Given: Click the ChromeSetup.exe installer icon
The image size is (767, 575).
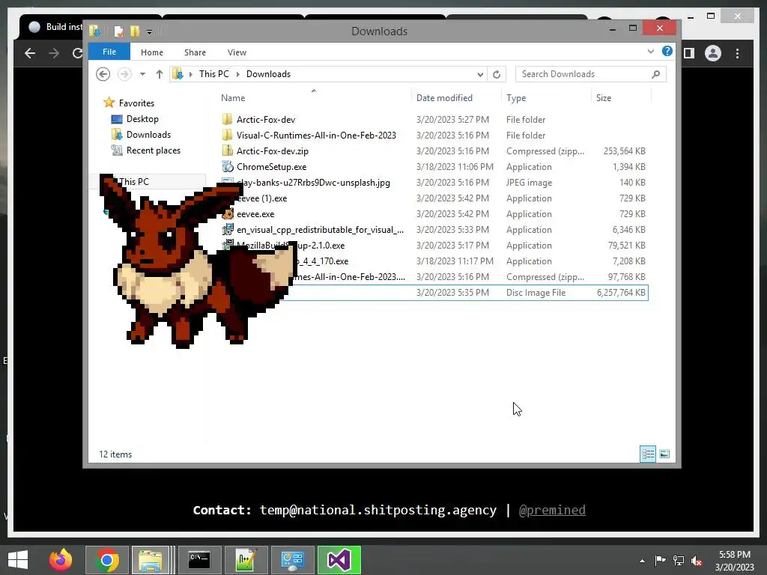Looking at the screenshot, I should coord(227,167).
